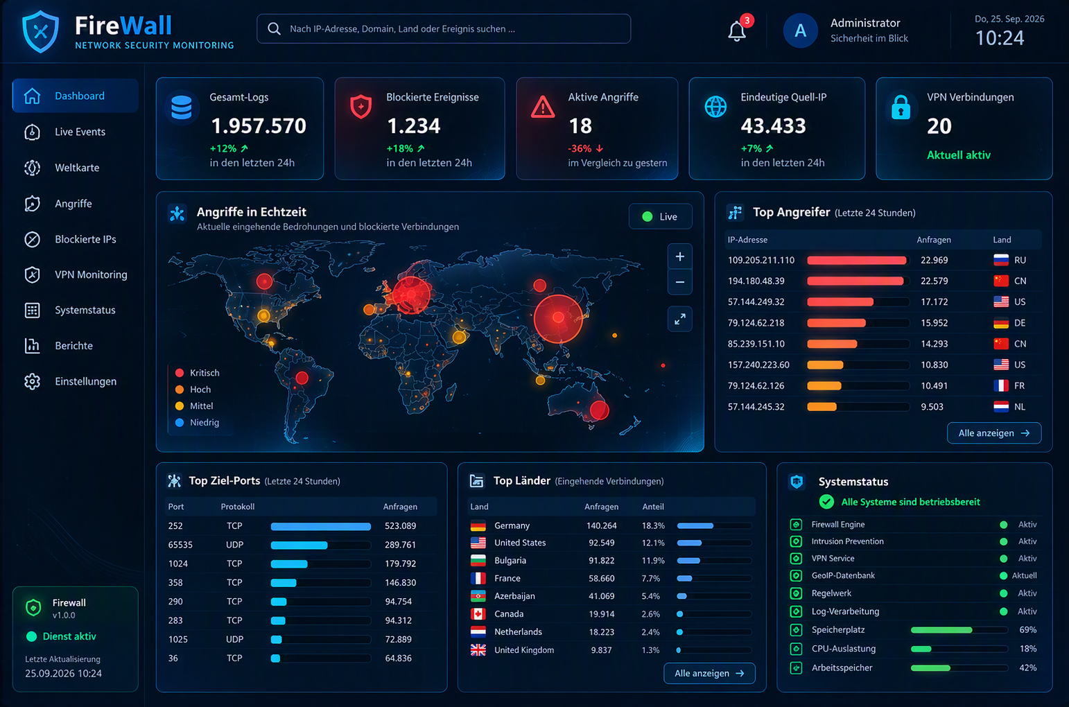The height and width of the screenshot is (707, 1069).
Task: Click the 10:24 clock display
Action: point(1000,38)
